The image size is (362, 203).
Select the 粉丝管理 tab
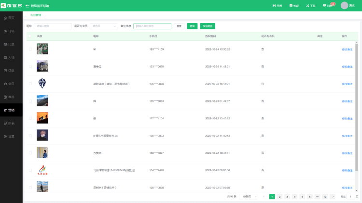coord(36,15)
